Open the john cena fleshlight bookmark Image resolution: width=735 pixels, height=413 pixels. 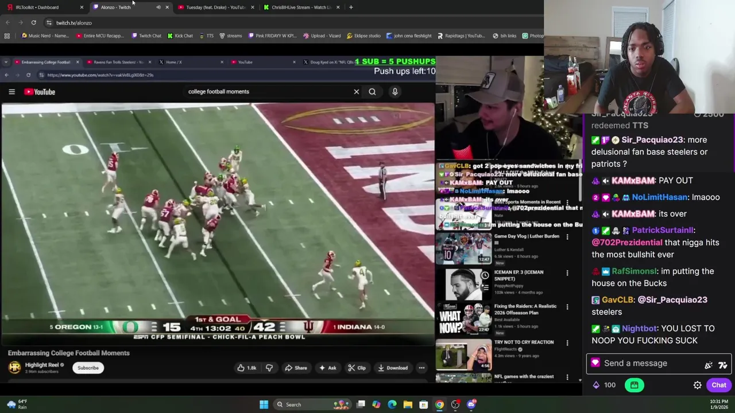point(409,36)
